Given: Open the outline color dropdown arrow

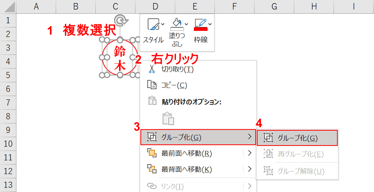Looking at the screenshot, I should [210, 24].
